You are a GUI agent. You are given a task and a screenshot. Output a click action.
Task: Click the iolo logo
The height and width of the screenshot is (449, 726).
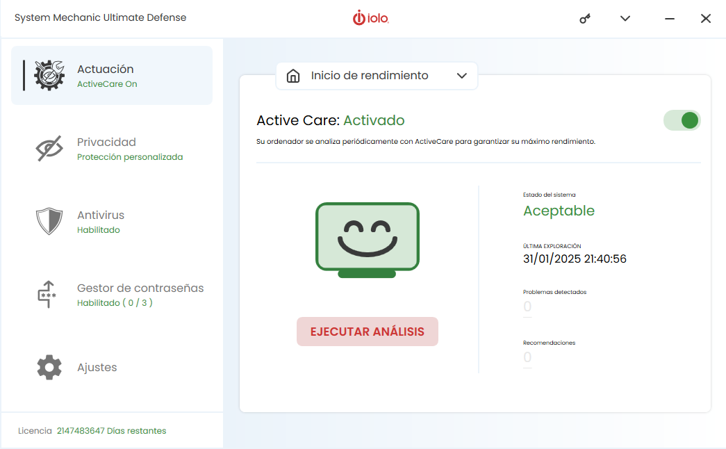pos(371,17)
